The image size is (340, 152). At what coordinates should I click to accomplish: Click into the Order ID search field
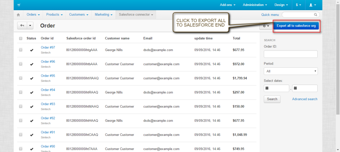click(291, 54)
